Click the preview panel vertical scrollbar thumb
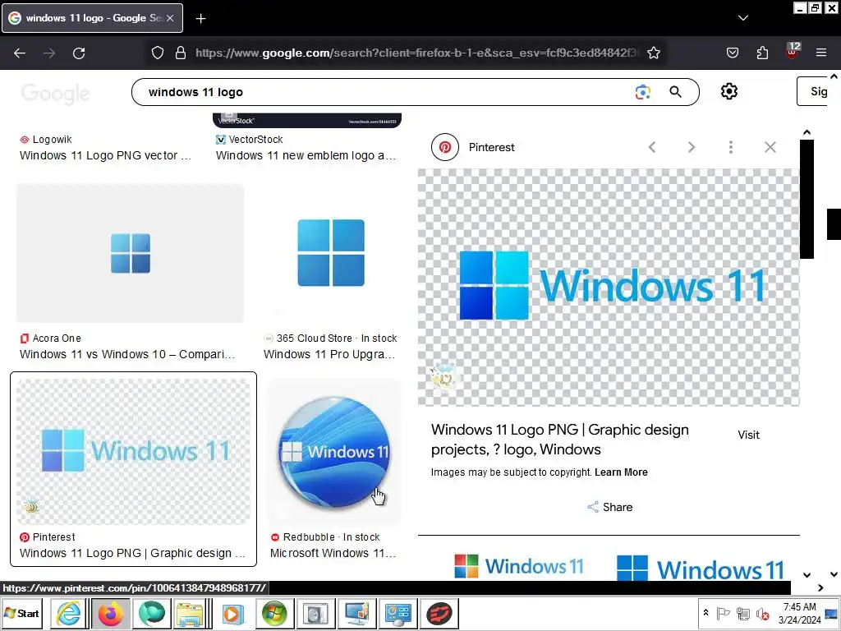Screen dimensions: 841x631 807,199
